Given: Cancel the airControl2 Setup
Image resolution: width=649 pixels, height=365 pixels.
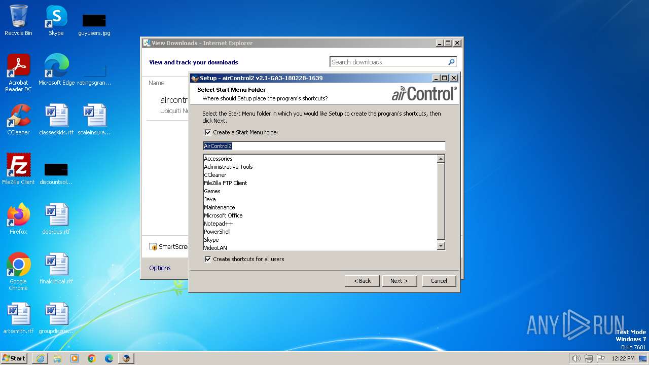Looking at the screenshot, I should point(439,281).
